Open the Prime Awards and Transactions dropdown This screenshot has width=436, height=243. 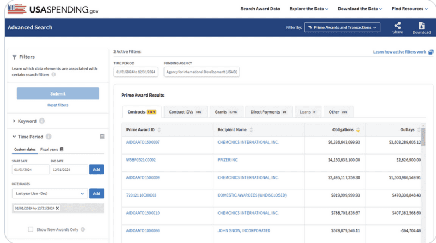coord(342,27)
